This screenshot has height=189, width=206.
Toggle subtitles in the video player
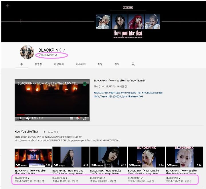click(x=72, y=118)
